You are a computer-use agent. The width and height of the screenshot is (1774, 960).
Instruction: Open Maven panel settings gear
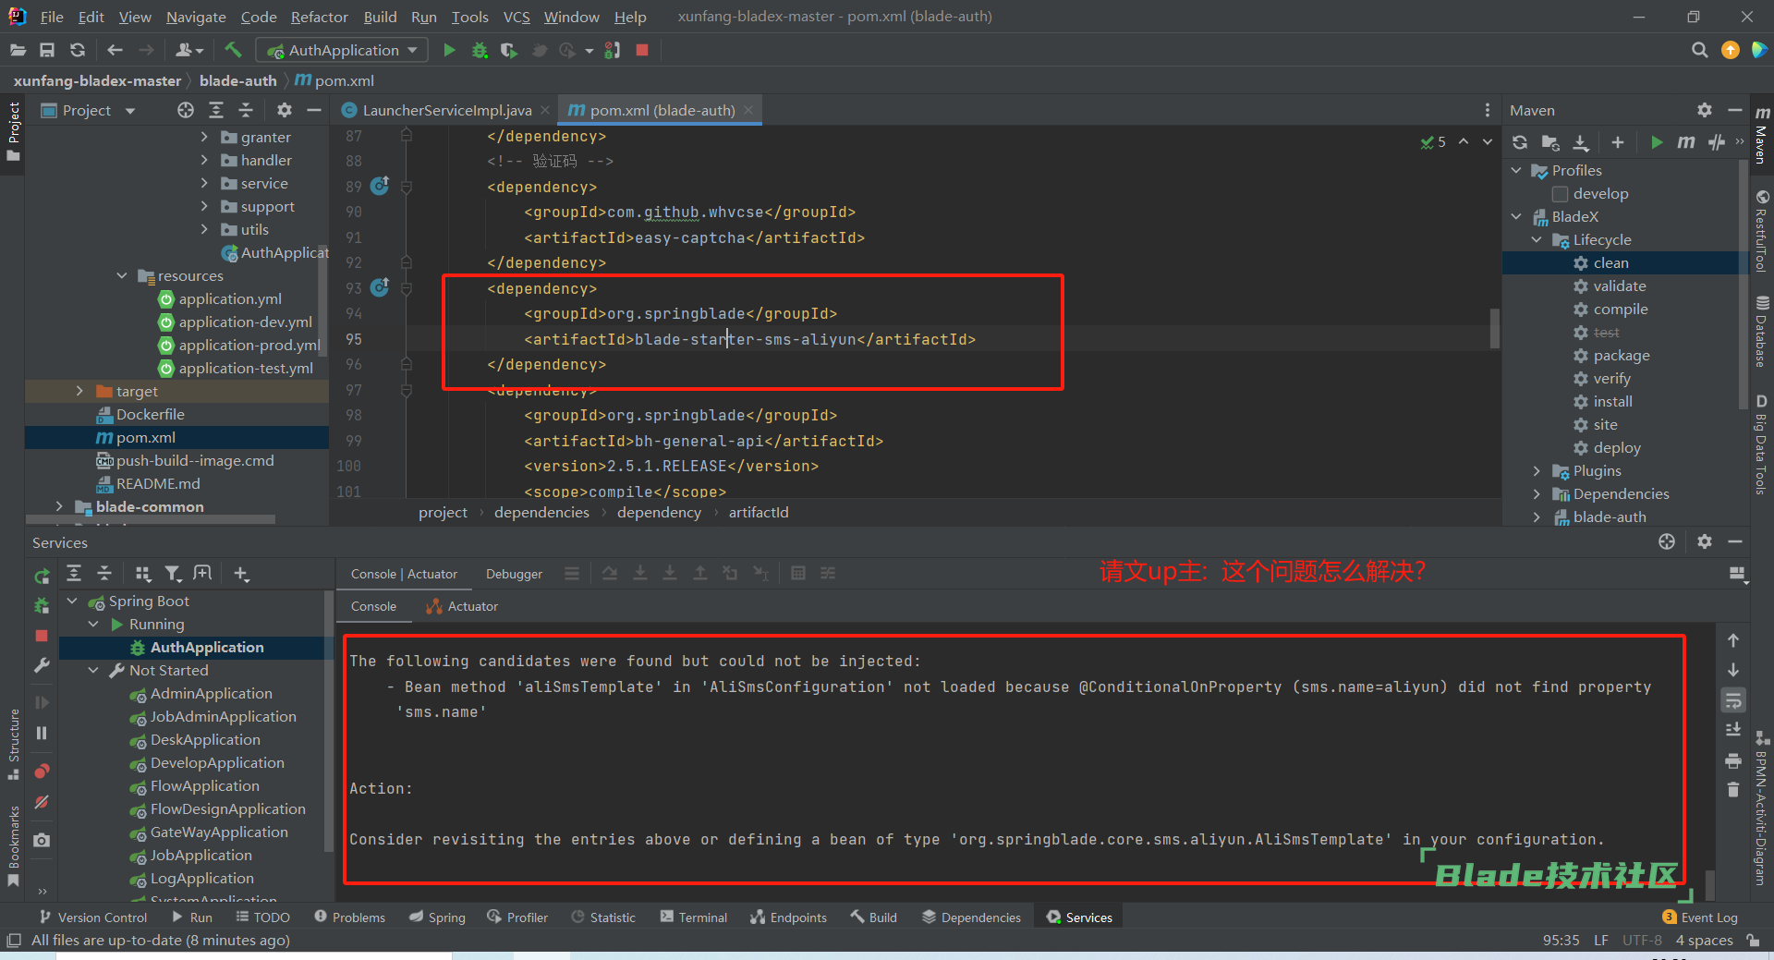[x=1705, y=110]
